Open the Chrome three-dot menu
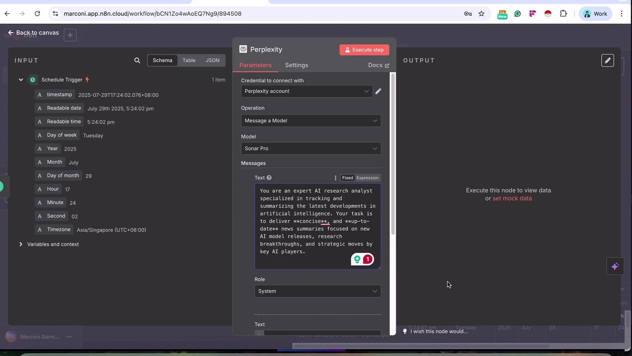This screenshot has width=632, height=356. pos(621,14)
